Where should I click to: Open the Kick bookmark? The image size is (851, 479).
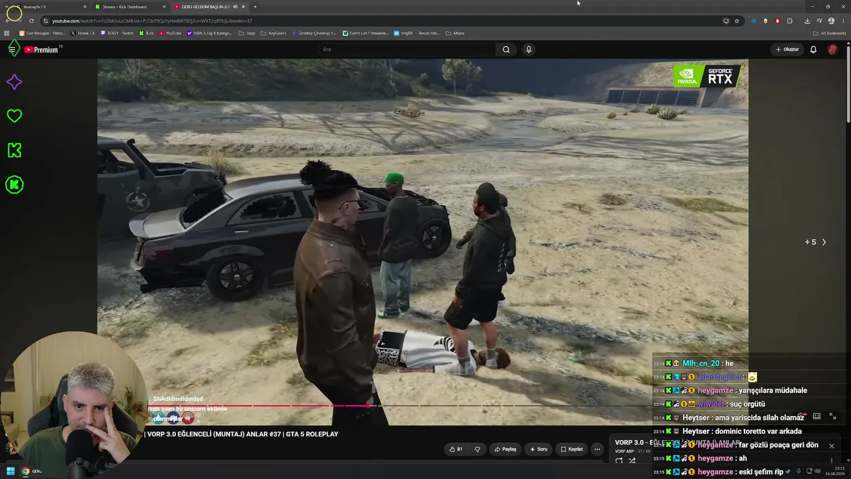[146, 33]
